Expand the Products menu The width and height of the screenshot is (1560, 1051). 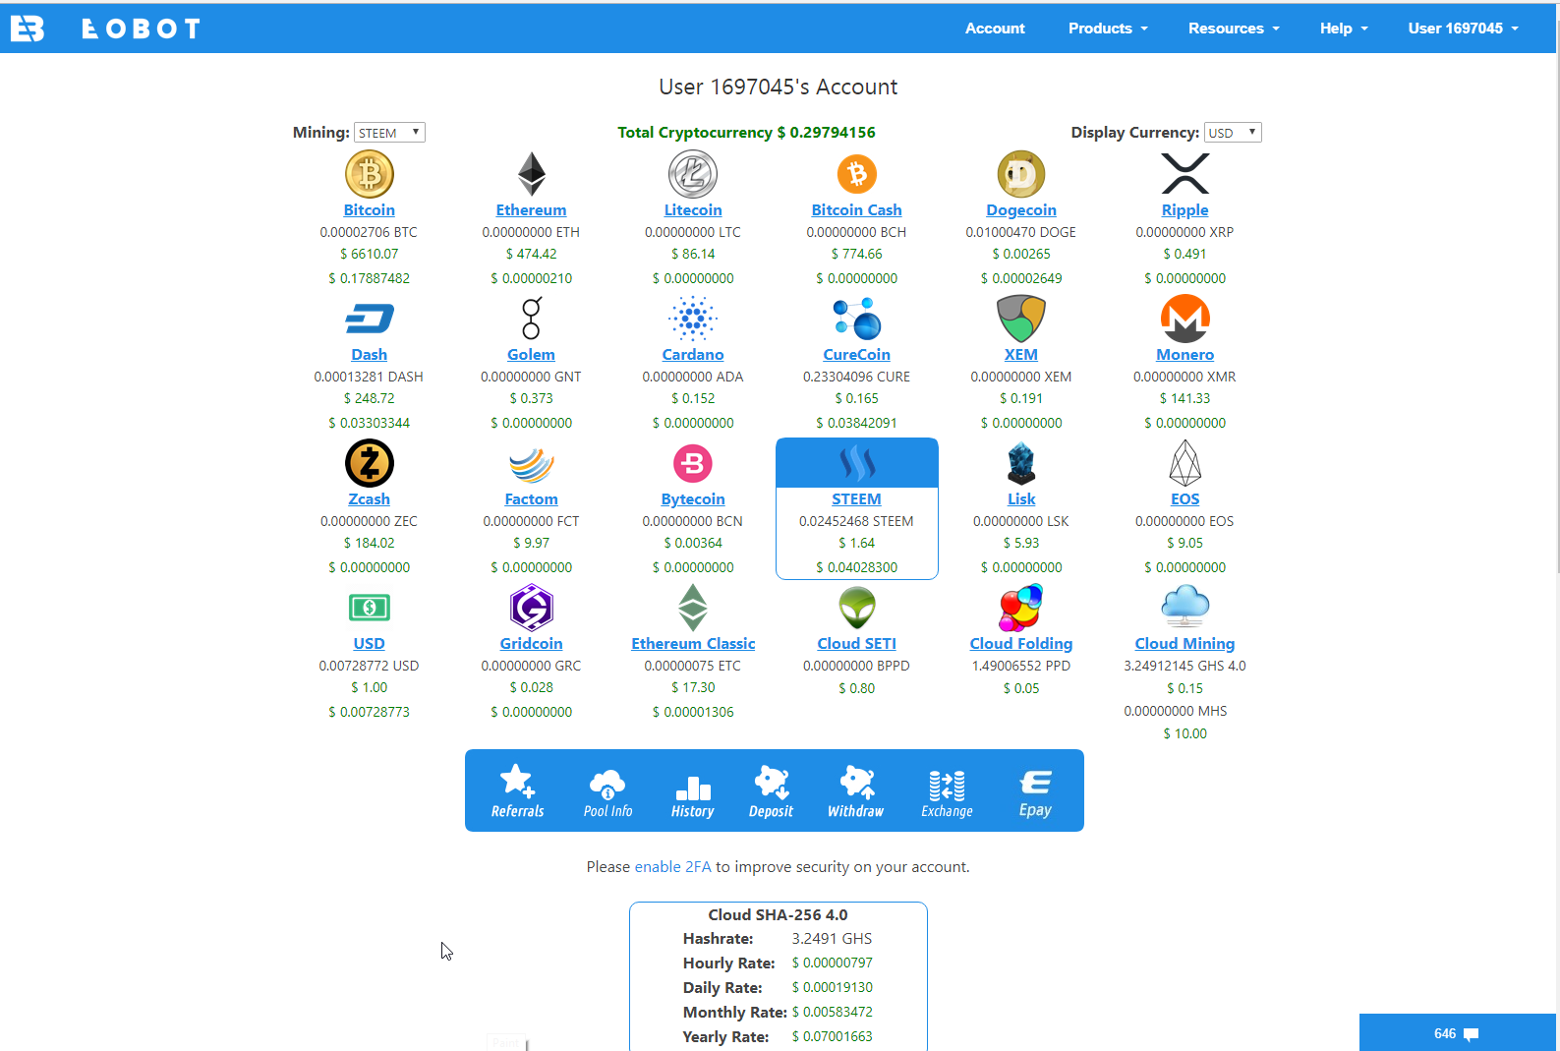point(1108,29)
